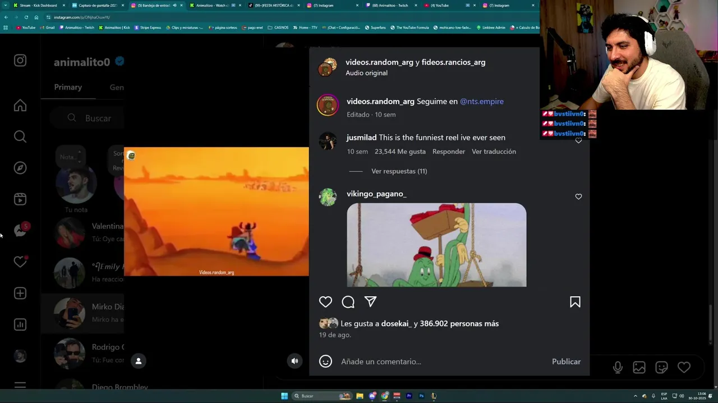Image resolution: width=718 pixels, height=403 pixels.
Task: Save the post with bookmark icon
Action: click(575, 302)
